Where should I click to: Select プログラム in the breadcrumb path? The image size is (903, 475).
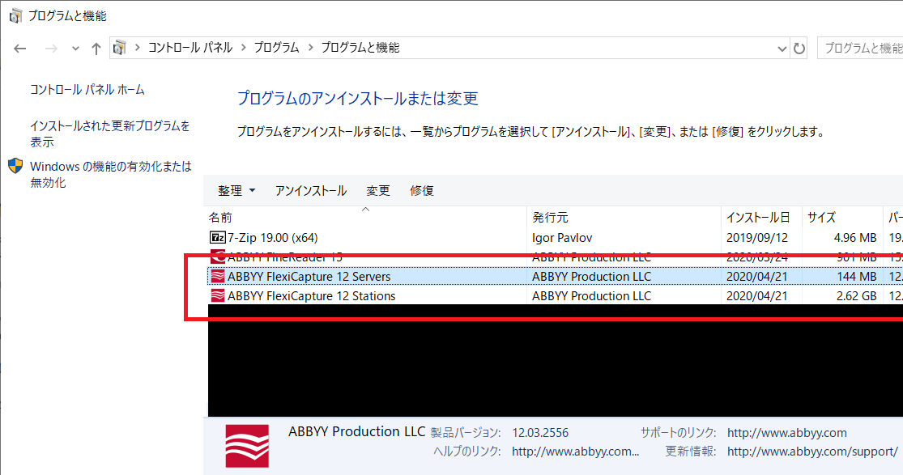276,48
